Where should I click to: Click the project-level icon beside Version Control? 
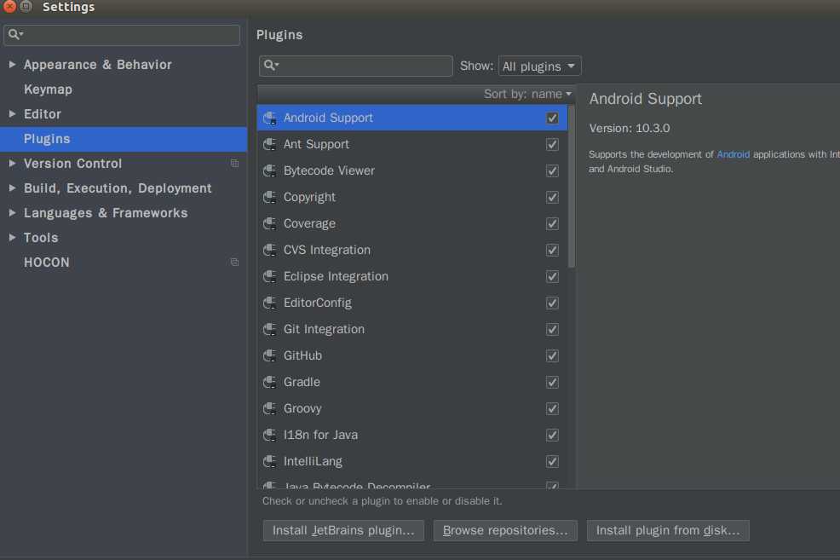234,164
